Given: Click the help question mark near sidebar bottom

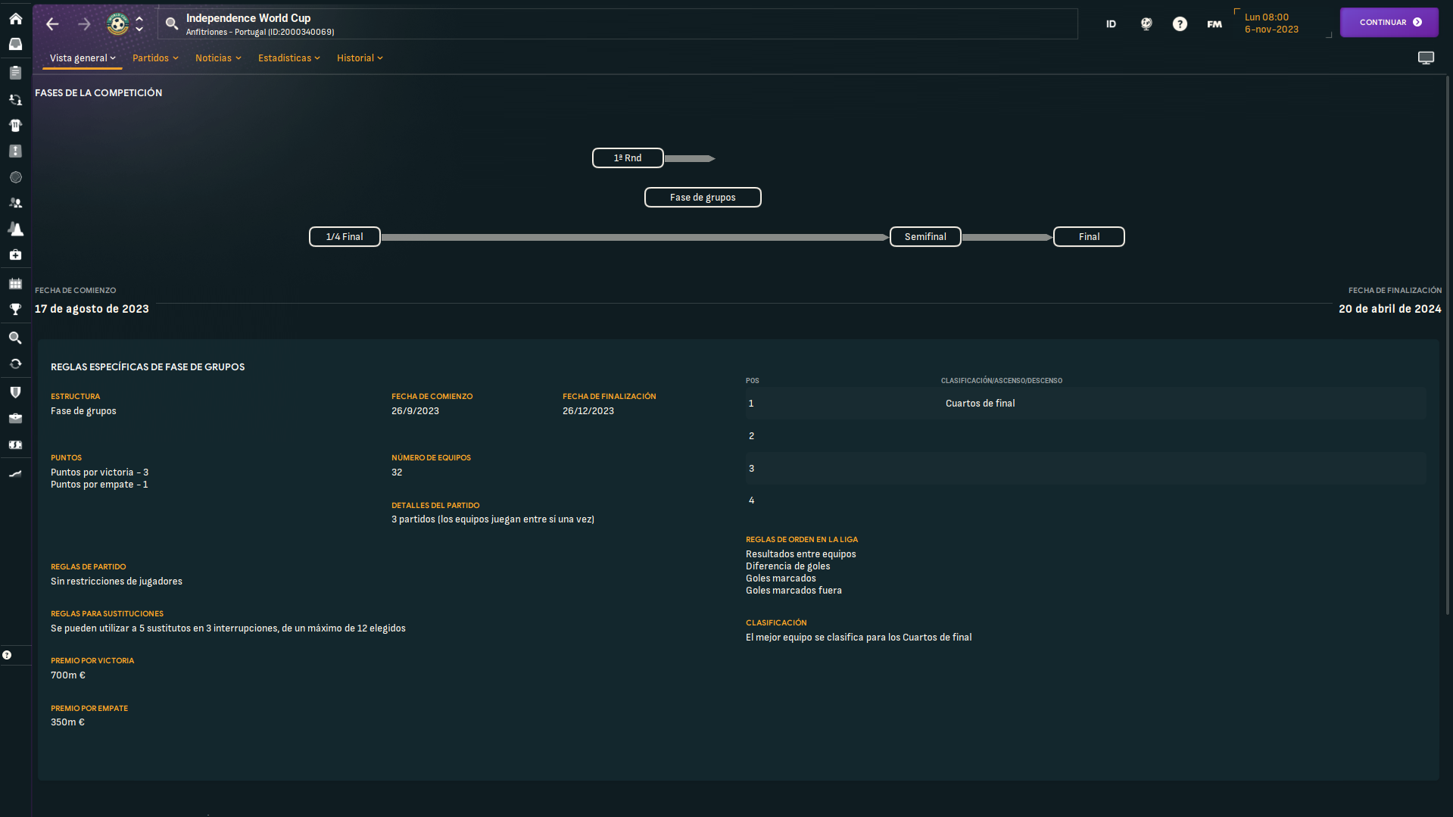Looking at the screenshot, I should tap(7, 655).
